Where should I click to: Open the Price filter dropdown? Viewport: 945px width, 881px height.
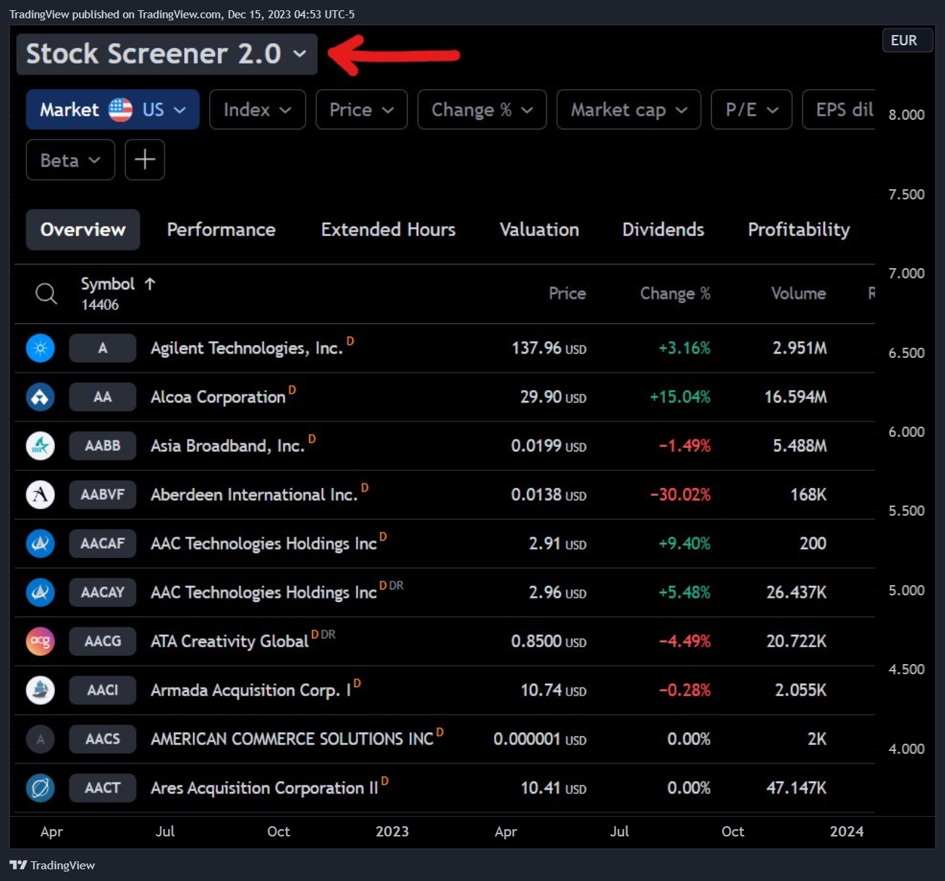[x=361, y=110]
